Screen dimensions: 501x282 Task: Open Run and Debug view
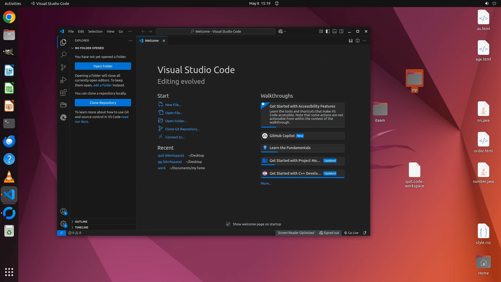[63, 80]
